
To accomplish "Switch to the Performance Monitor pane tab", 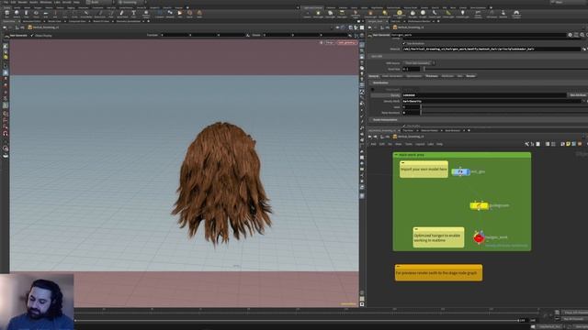I will pos(419,21).
